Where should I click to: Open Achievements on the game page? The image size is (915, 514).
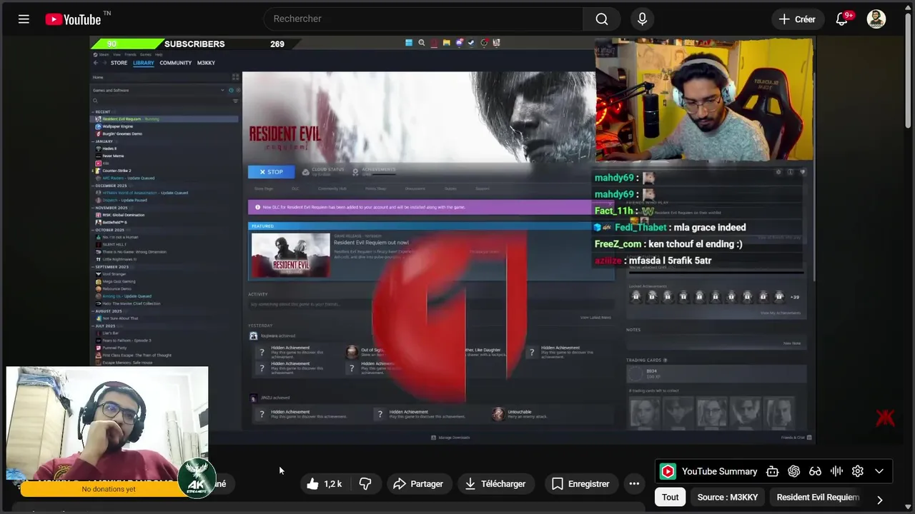point(374,172)
